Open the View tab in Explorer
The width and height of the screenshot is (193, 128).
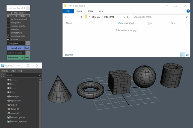tap(101, 11)
